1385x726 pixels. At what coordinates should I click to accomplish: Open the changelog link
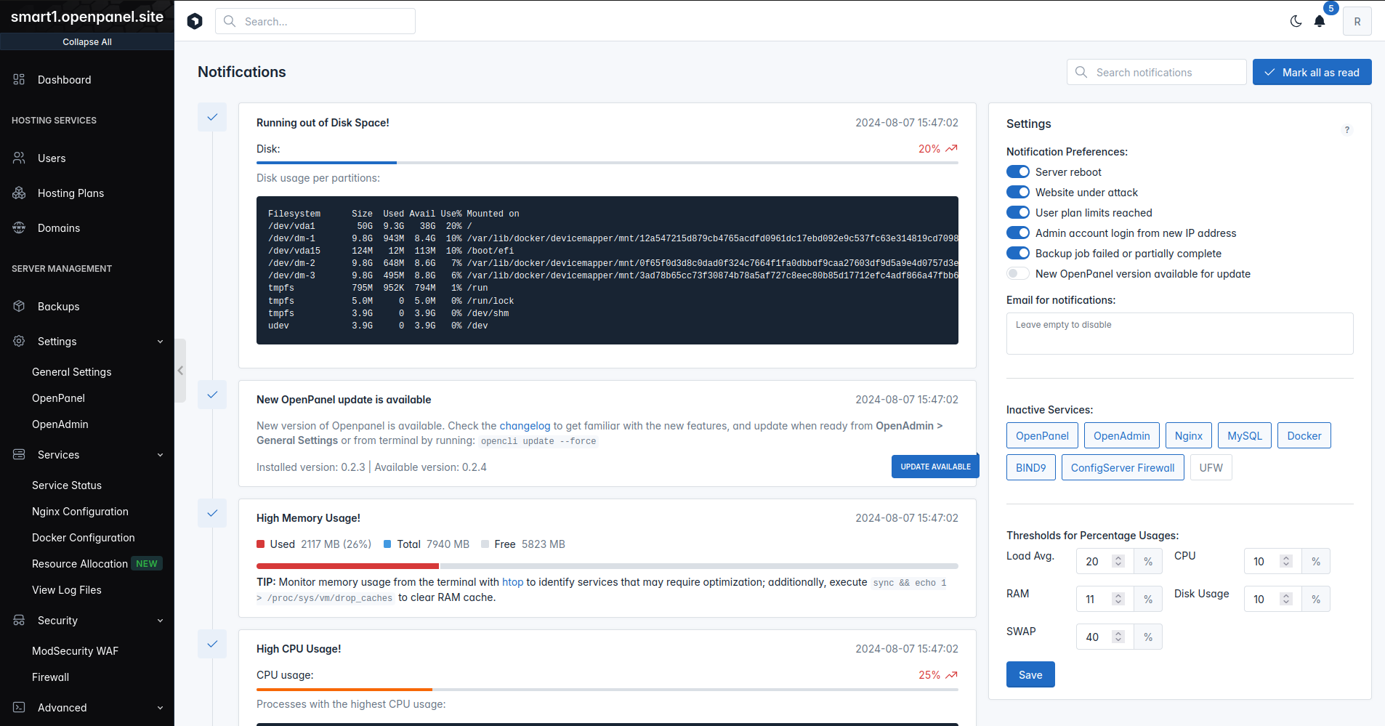[525, 426]
